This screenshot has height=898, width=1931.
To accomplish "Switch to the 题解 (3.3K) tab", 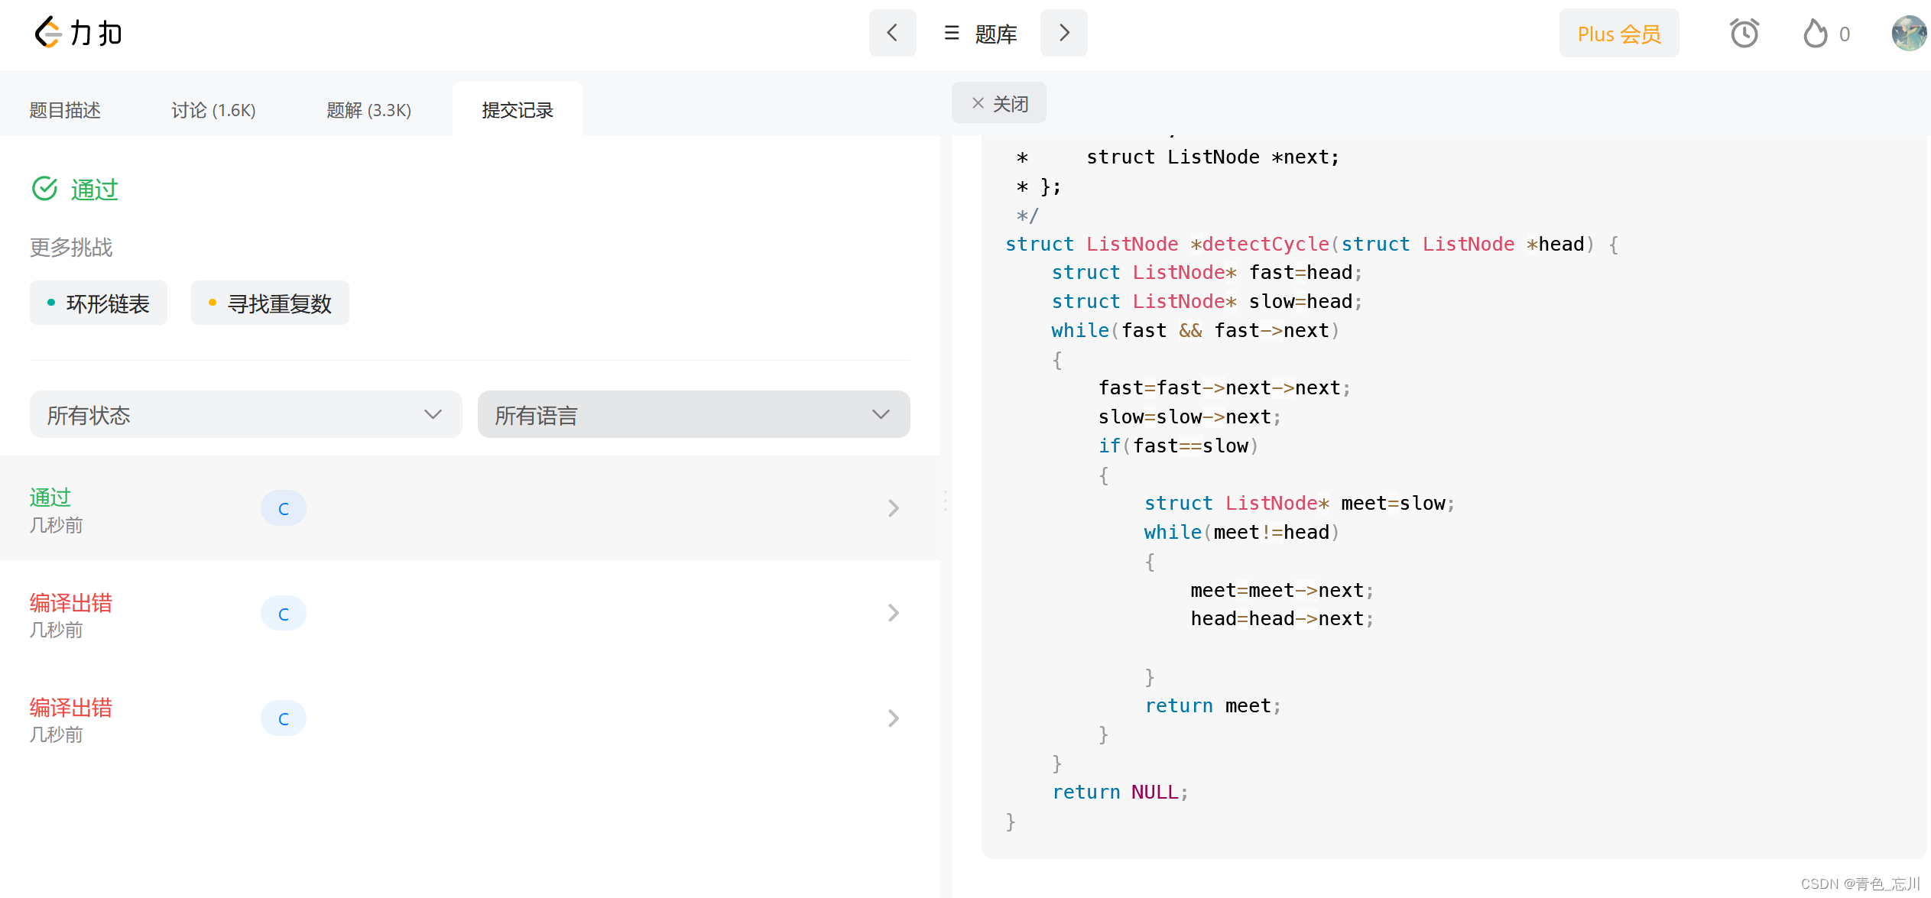I will [368, 110].
